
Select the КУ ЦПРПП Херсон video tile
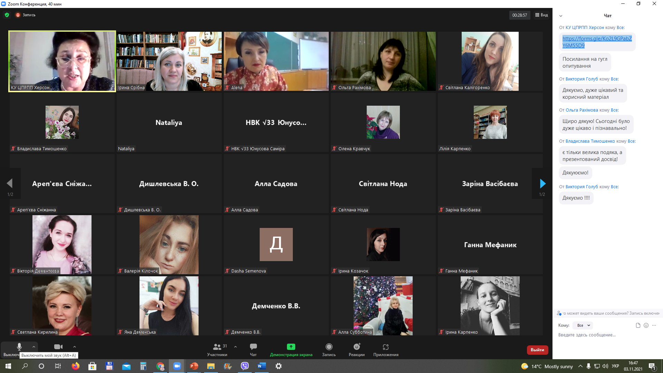coord(62,61)
